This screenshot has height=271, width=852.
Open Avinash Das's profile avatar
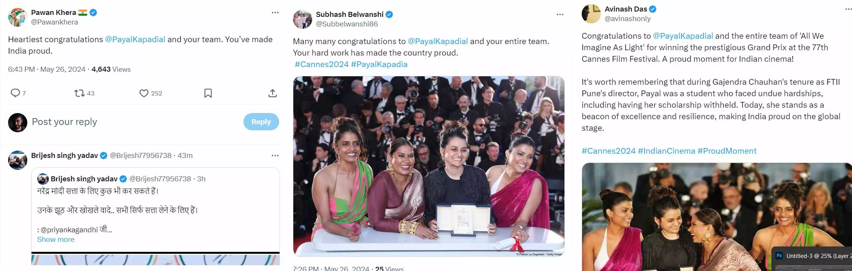point(591,14)
